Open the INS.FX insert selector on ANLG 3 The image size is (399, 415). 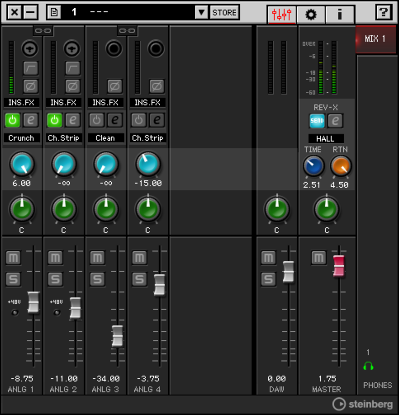[x=105, y=103]
